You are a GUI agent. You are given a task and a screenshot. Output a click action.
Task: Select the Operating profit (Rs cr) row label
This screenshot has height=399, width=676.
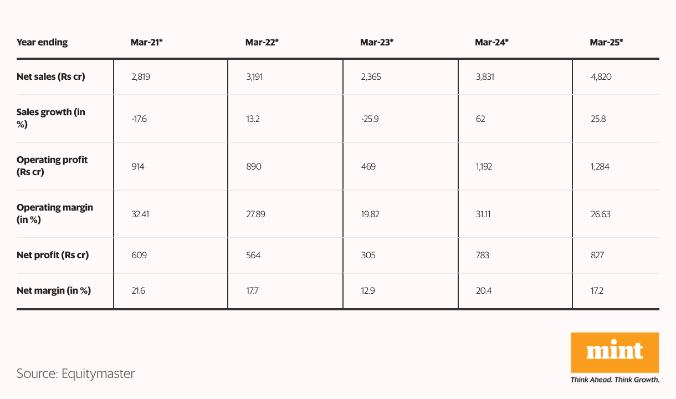coord(52,166)
